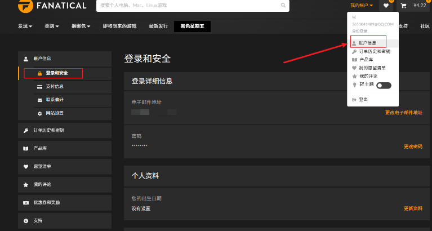432x231 pixels.
Task: Click the 更改电子邮件地址 link
Action: pos(404,113)
